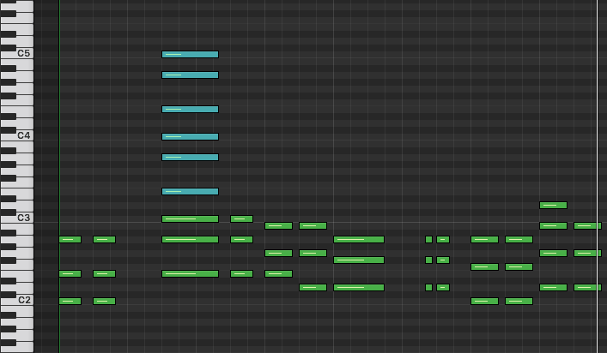Select the first A2 note above the F2 notes

coord(485,239)
